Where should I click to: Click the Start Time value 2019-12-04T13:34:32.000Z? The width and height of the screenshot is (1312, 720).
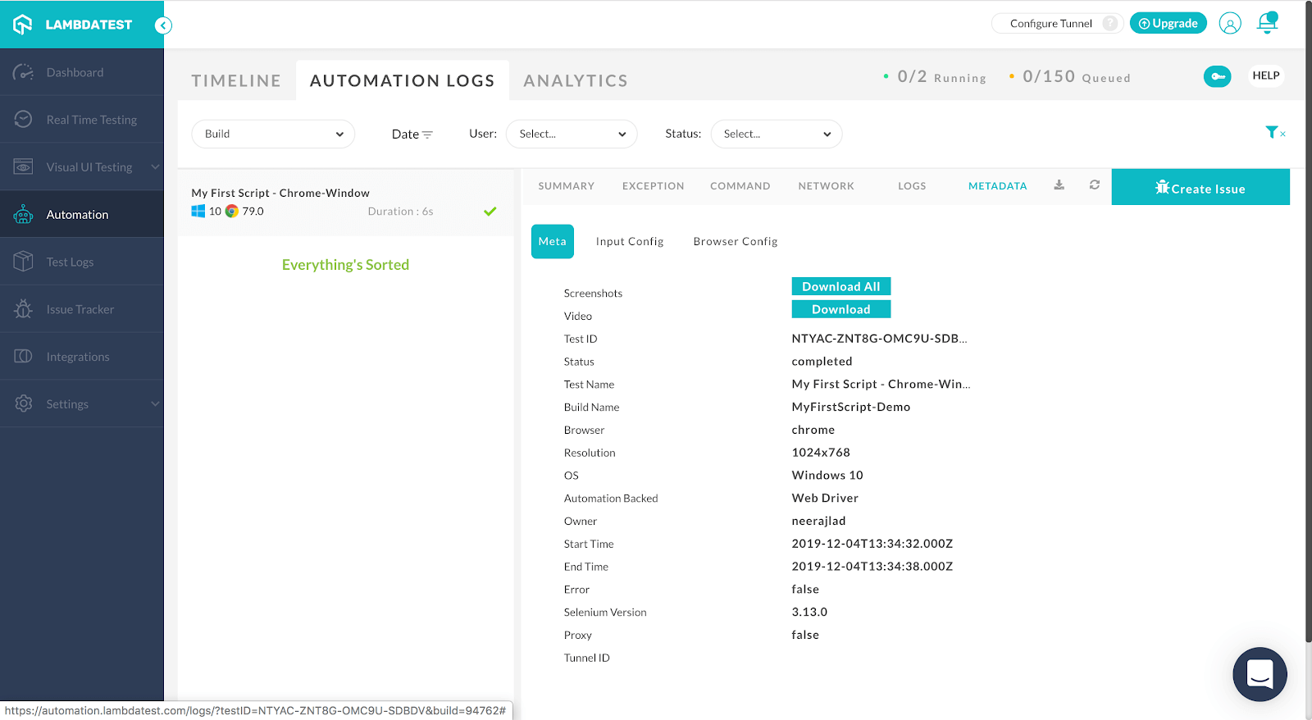tap(872, 544)
